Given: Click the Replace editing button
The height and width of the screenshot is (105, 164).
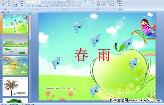Looking at the screenshot, I should point(119,3).
